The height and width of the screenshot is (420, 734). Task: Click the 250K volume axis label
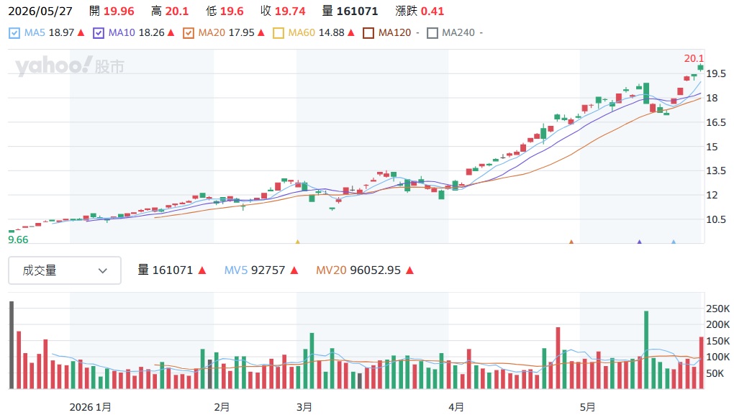pos(717,309)
